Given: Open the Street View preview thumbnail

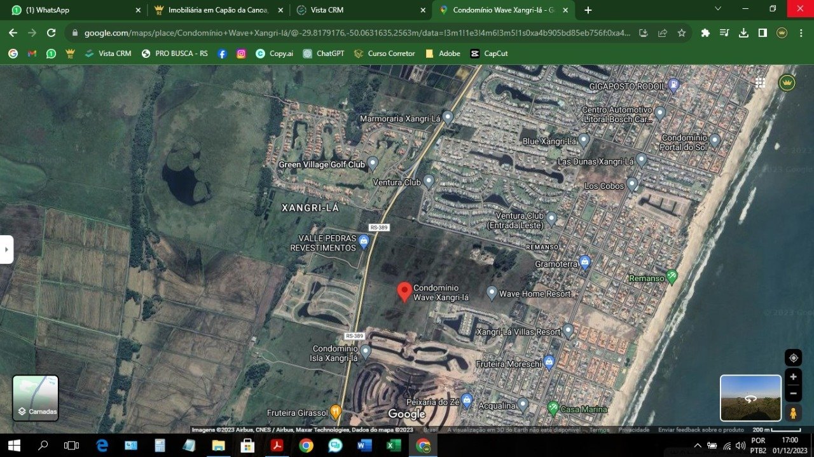Looking at the screenshot, I should tap(750, 398).
